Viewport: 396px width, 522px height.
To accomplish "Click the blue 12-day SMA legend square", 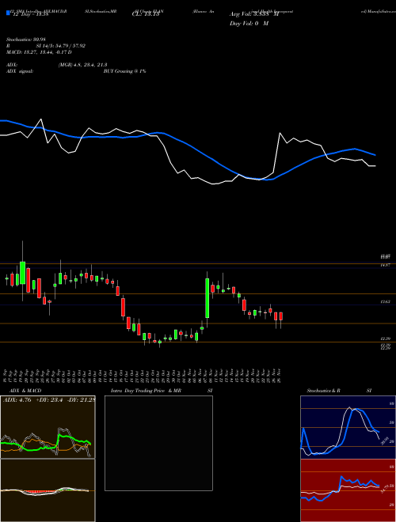I will [9, 13].
